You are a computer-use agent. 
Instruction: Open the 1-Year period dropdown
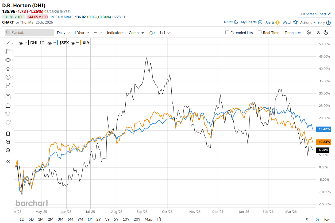[x=81, y=33]
